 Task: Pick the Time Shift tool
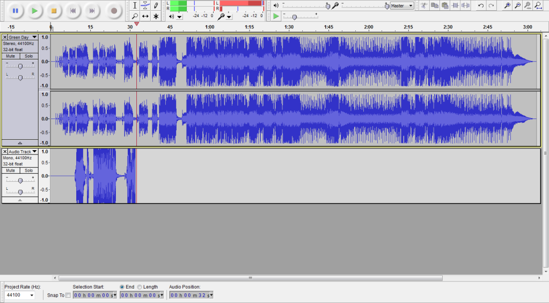[145, 16]
